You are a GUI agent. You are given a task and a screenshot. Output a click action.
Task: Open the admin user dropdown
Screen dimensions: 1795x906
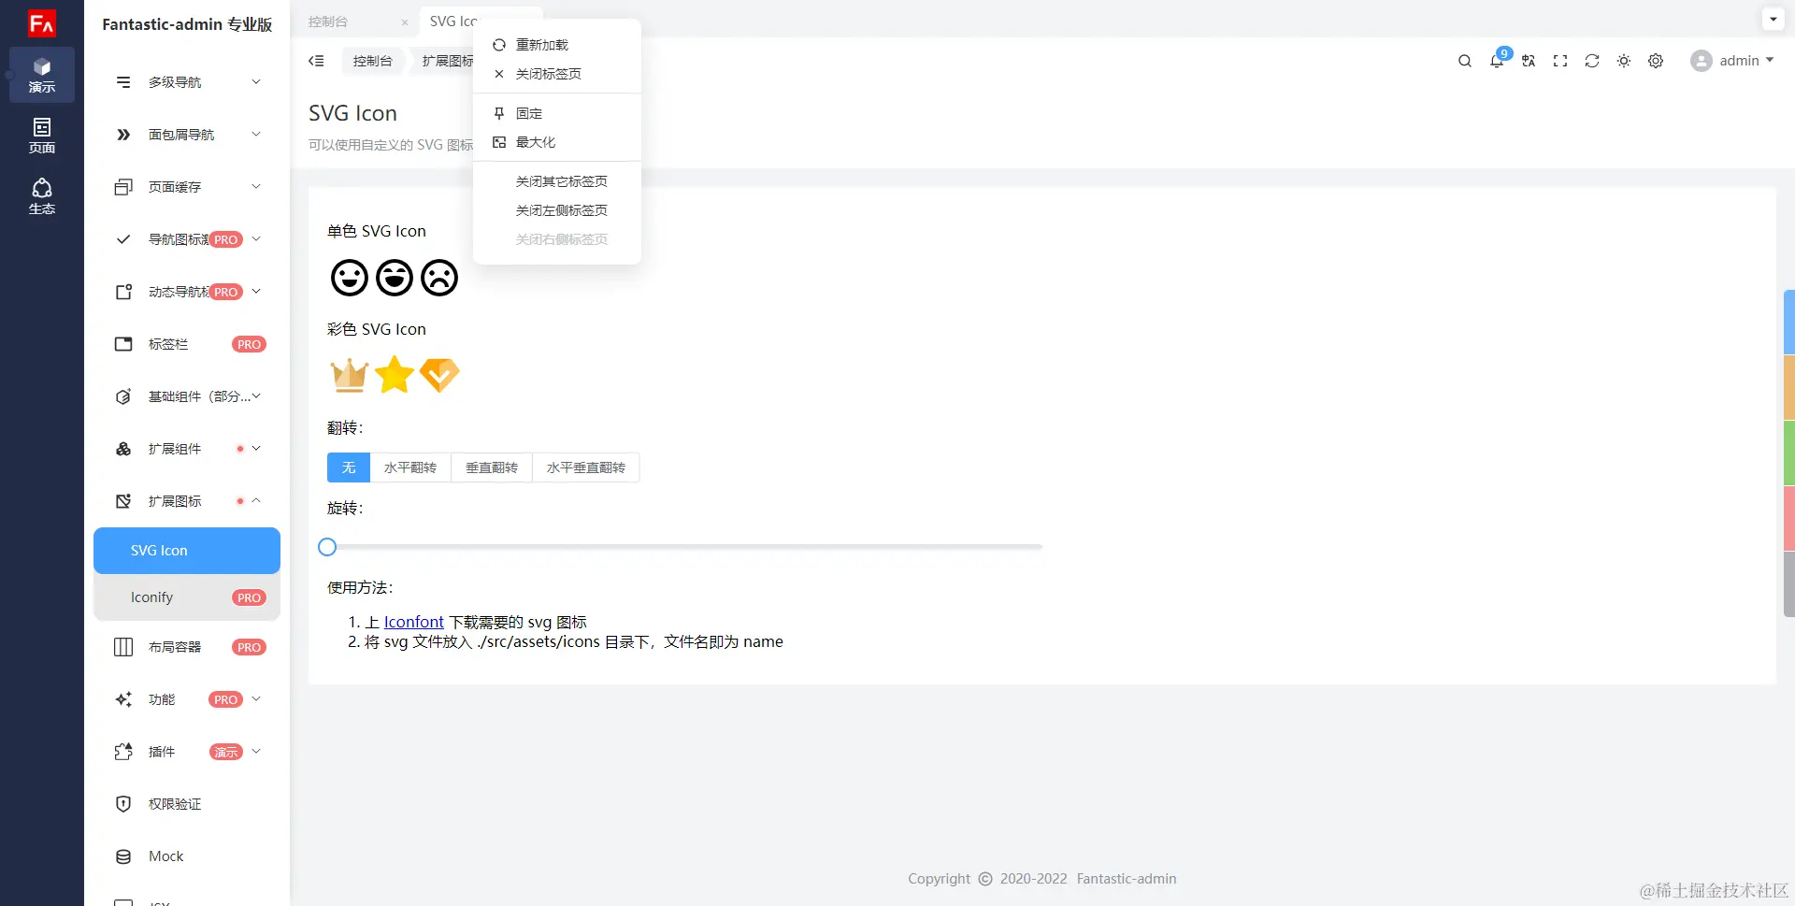click(x=1732, y=61)
